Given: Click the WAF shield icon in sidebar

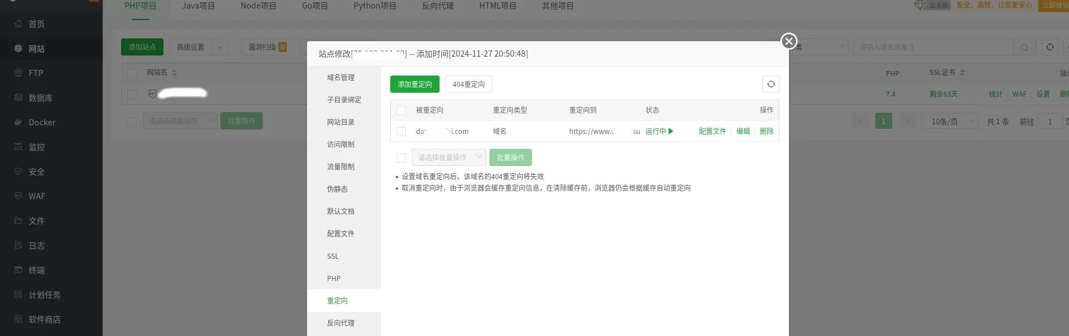Looking at the screenshot, I should click(x=18, y=196).
